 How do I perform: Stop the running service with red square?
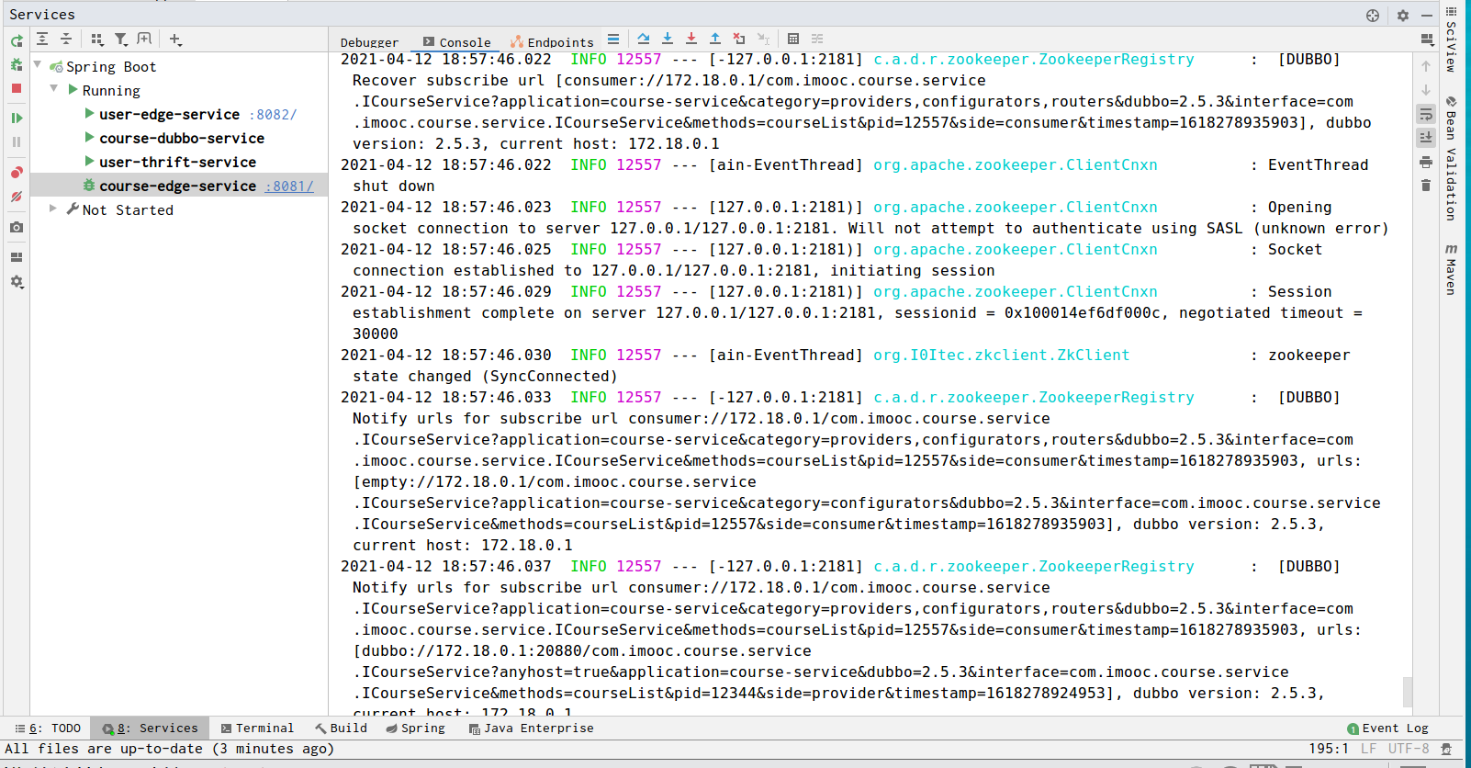click(x=17, y=89)
